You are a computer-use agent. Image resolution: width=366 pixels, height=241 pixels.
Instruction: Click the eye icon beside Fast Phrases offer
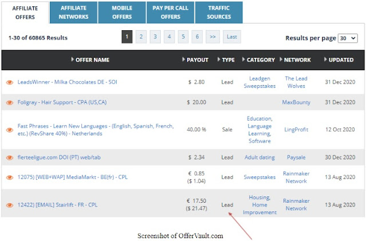(x=10, y=130)
